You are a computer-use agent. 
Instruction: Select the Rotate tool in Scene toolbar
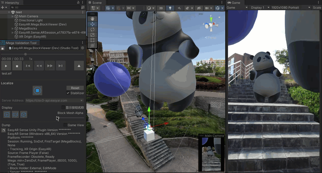tap(92, 30)
